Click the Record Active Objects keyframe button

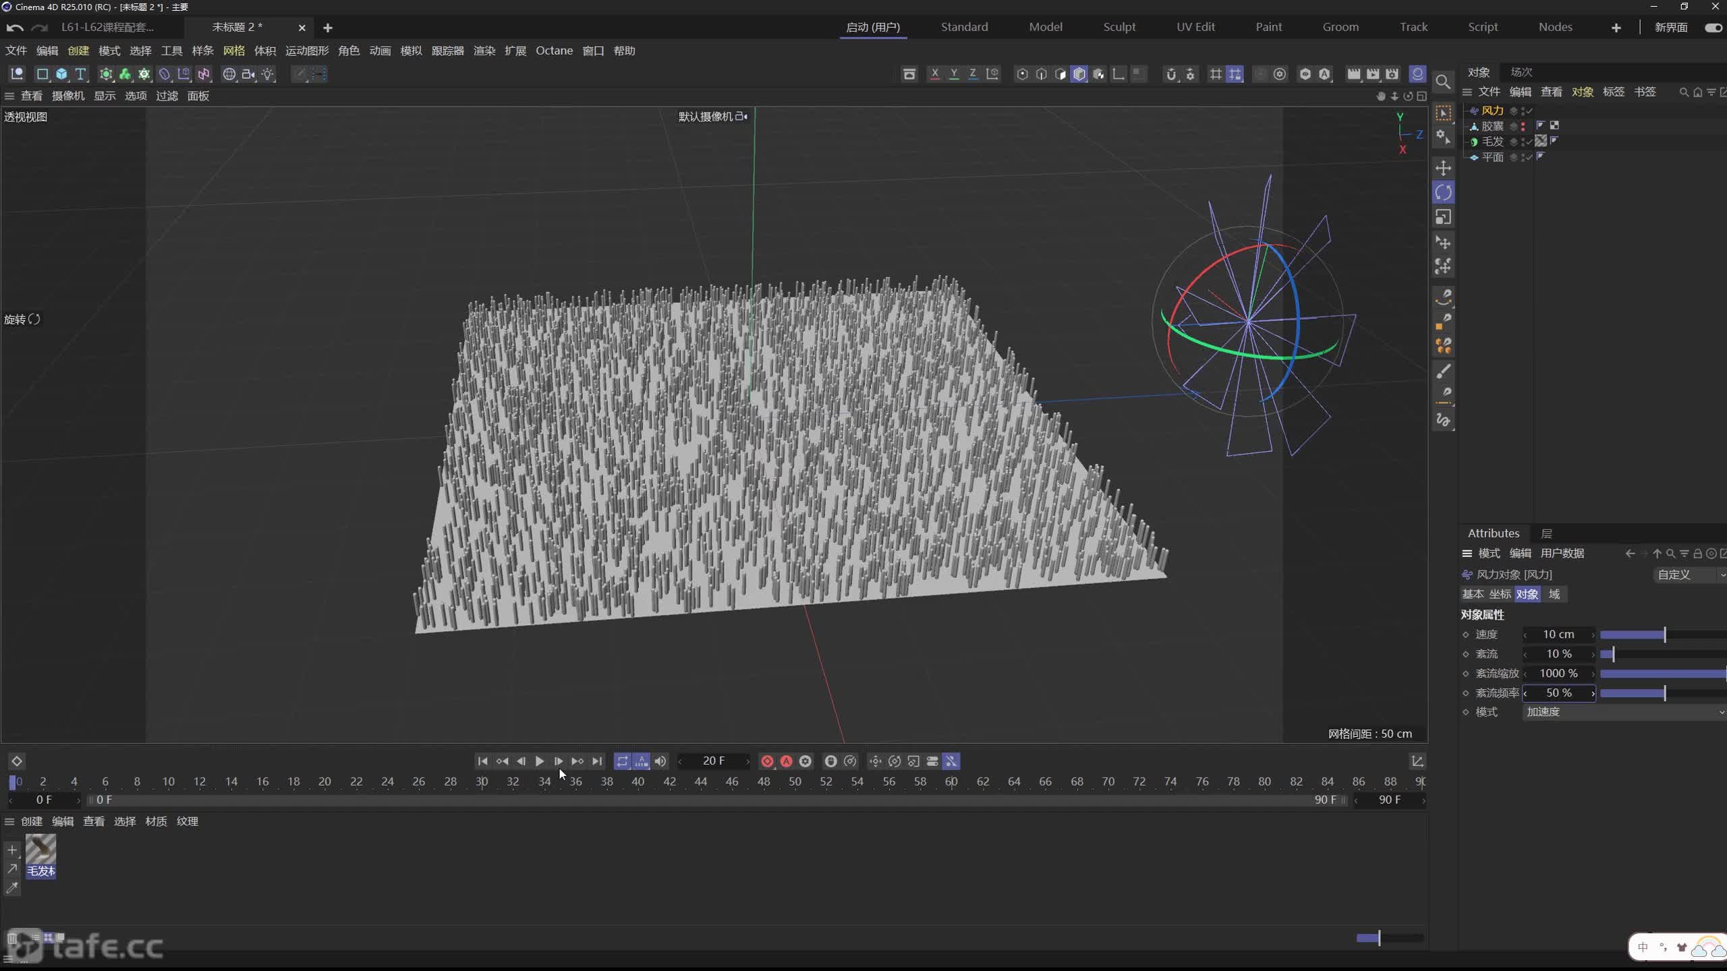click(x=767, y=761)
